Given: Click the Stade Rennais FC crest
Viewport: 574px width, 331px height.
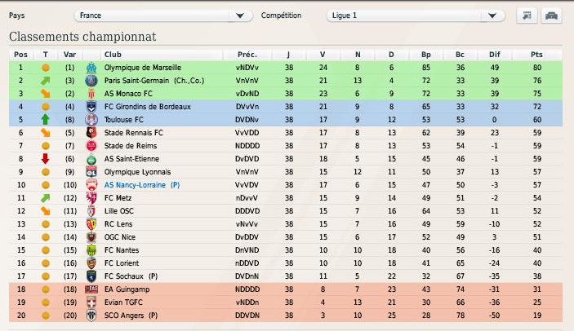Looking at the screenshot, I should pyautogui.click(x=91, y=133).
